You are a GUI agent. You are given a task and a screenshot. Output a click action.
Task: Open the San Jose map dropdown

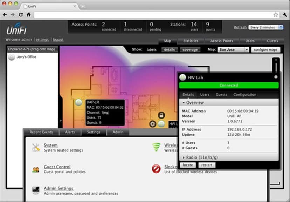(x=233, y=49)
